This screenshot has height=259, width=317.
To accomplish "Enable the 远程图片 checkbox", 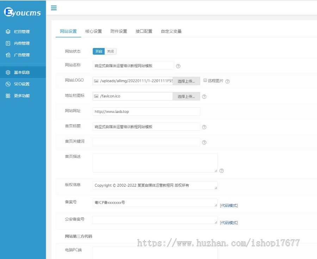I will click(x=205, y=80).
